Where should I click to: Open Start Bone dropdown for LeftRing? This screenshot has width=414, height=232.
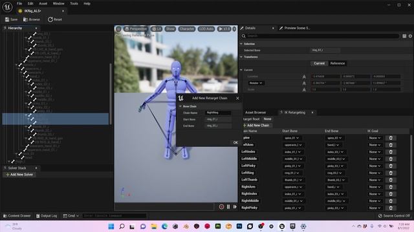pos(292,173)
